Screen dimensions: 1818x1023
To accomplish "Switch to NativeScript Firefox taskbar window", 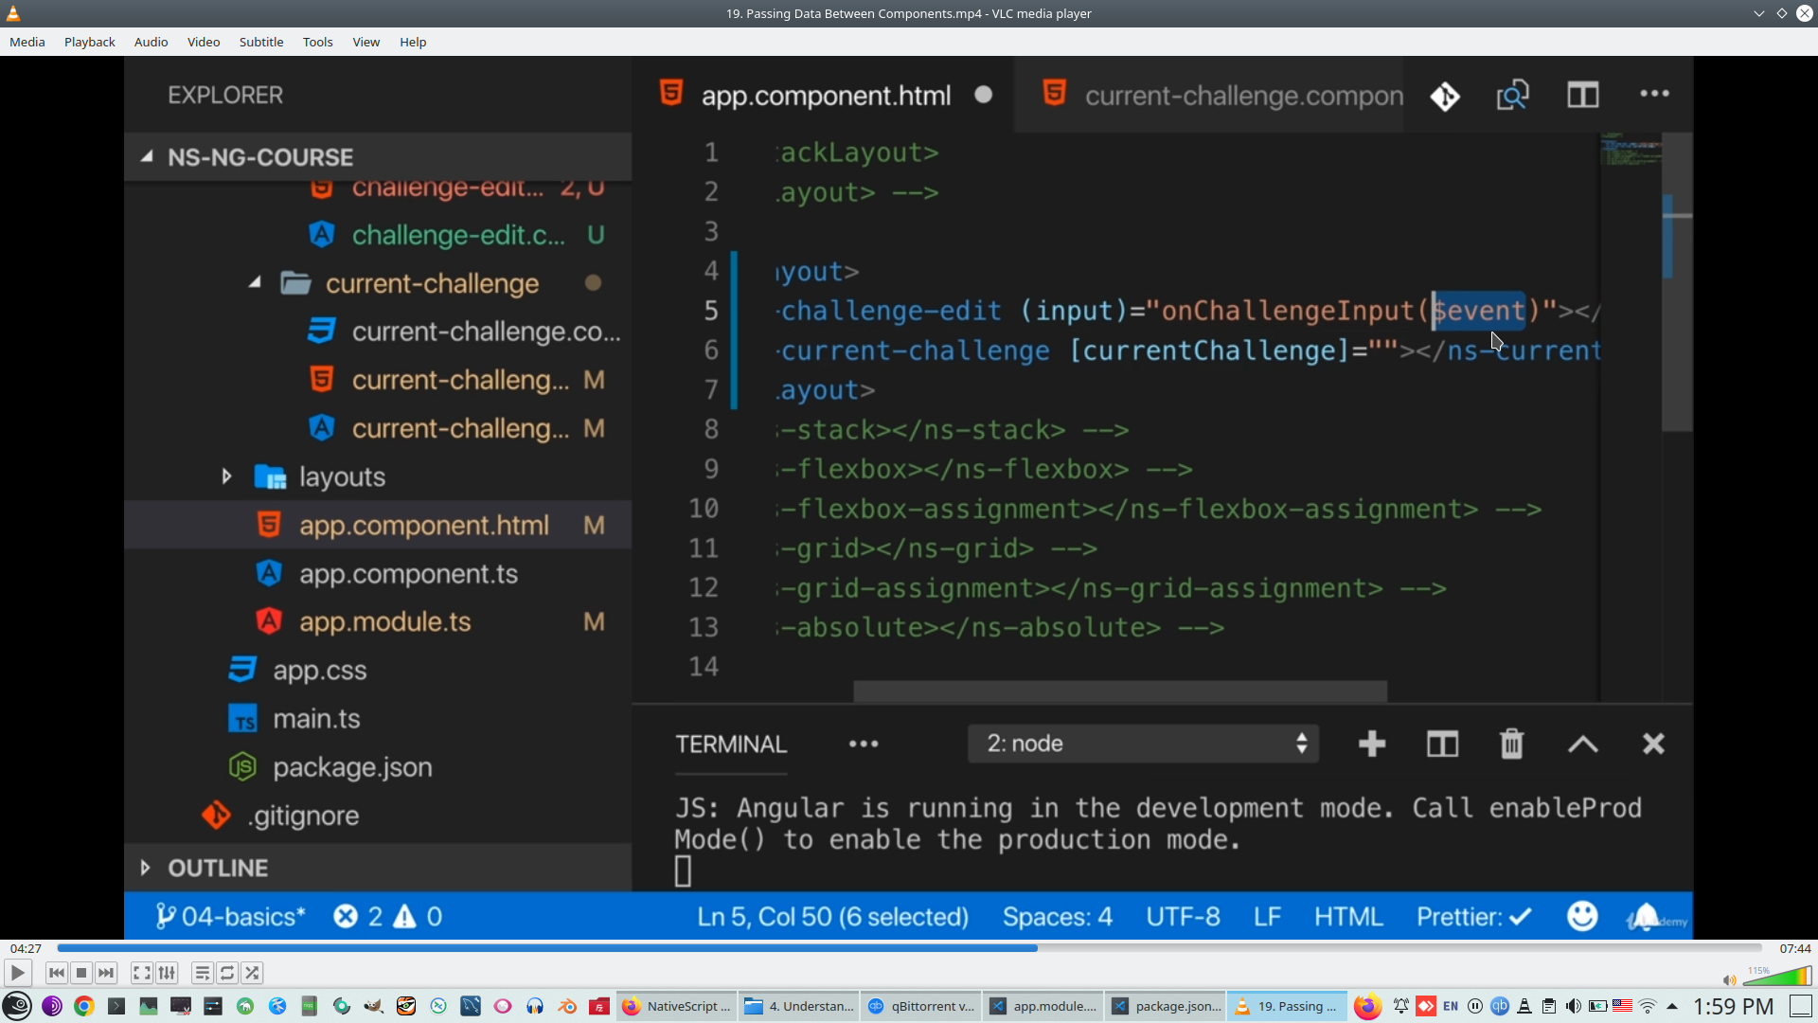I will point(676,1006).
